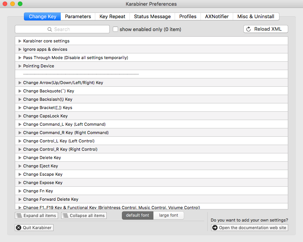Select Change F1..F19 Key & Functional Key row

point(151,206)
